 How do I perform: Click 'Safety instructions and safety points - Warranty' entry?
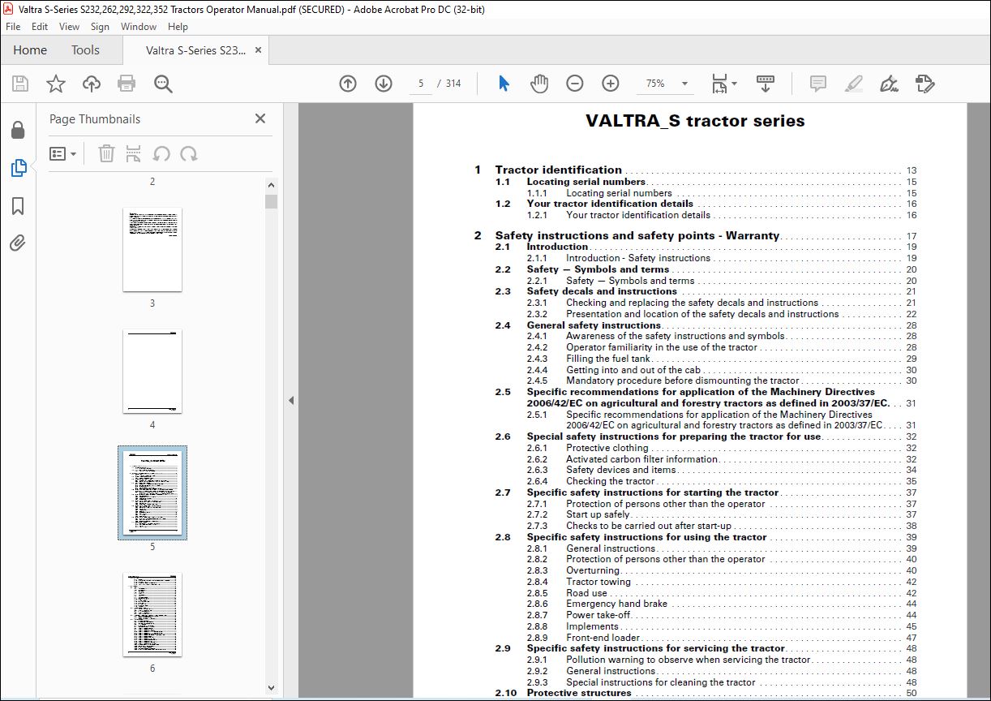(637, 236)
